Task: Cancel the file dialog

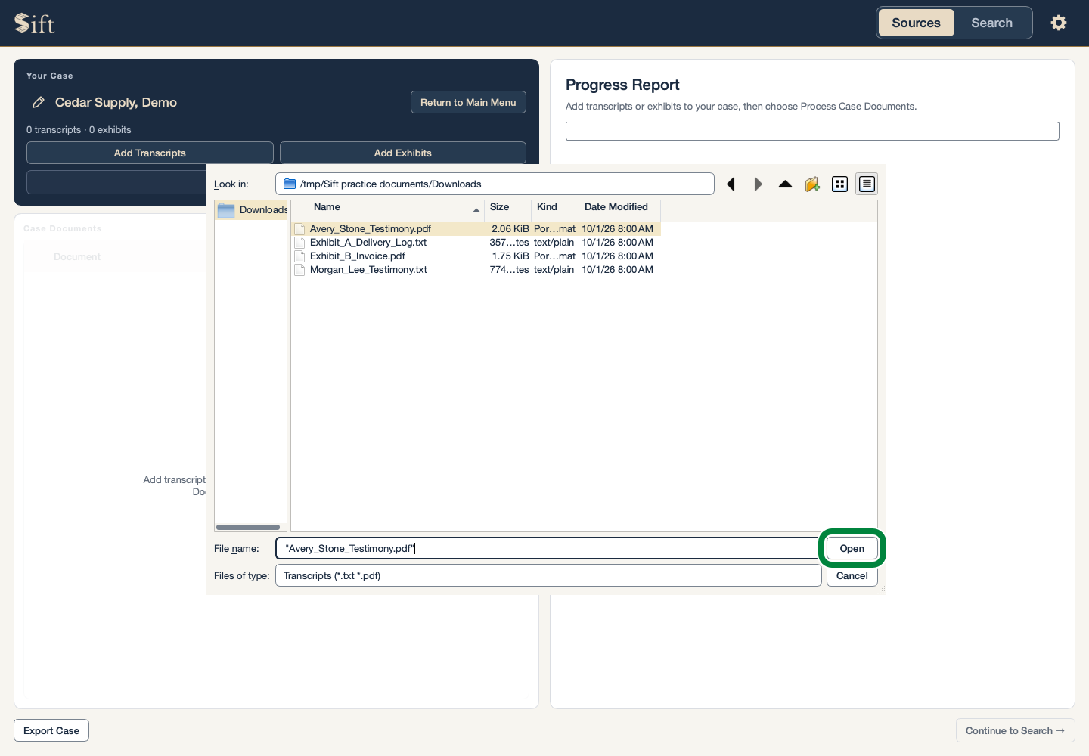Action: point(852,575)
